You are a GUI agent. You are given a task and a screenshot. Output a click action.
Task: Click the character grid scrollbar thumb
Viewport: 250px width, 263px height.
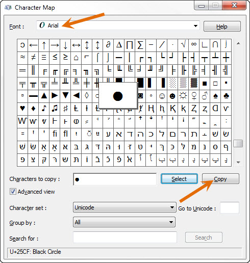tap(238, 144)
